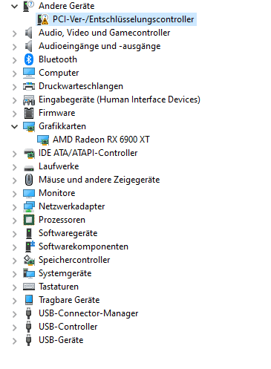The image size is (271, 369).
Task: Select the Softwarekomponenten category label
Action: click(83, 246)
